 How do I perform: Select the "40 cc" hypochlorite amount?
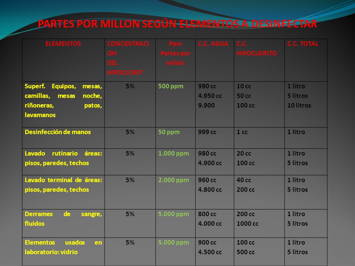click(244, 180)
